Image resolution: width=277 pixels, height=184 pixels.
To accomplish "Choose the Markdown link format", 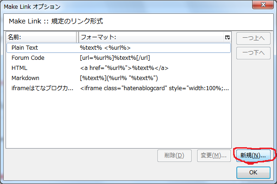I will coord(25,78).
